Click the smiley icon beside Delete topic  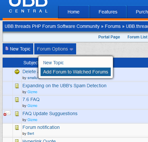tap(17, 72)
